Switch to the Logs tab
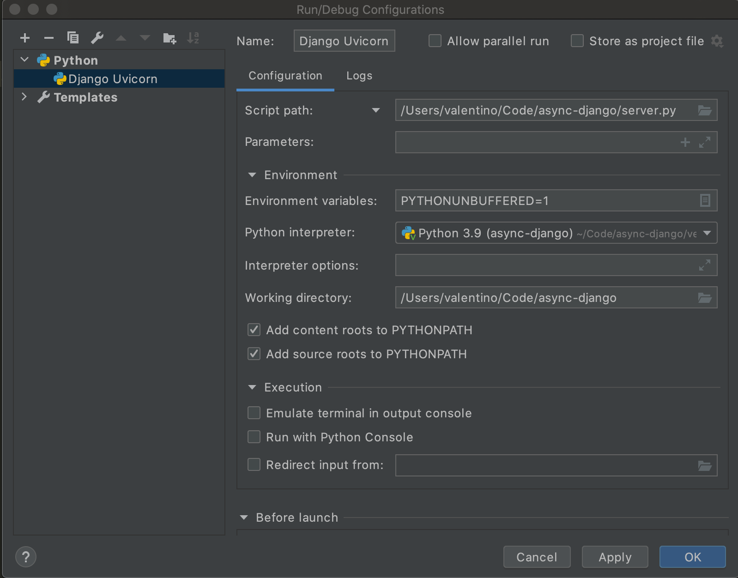 pos(359,76)
